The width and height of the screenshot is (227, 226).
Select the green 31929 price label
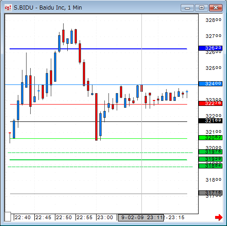[x=211, y=159]
